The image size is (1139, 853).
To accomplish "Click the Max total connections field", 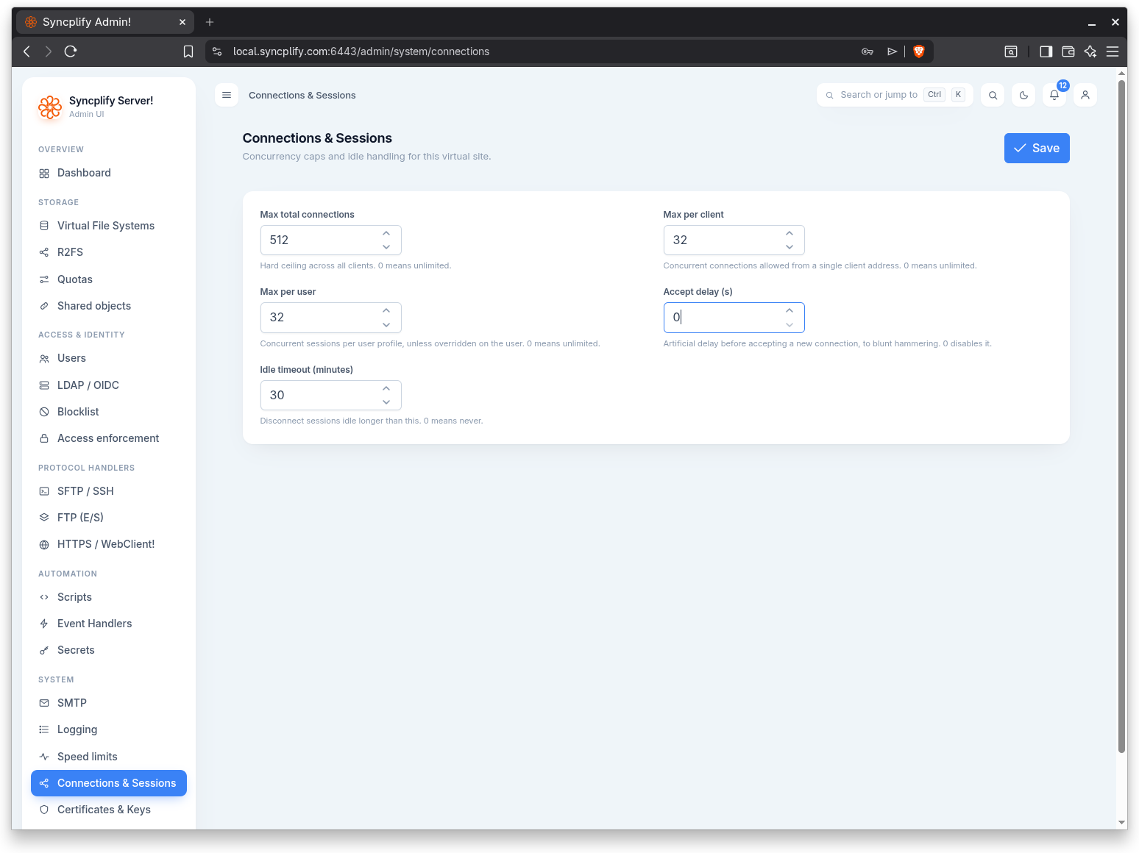I will (330, 240).
